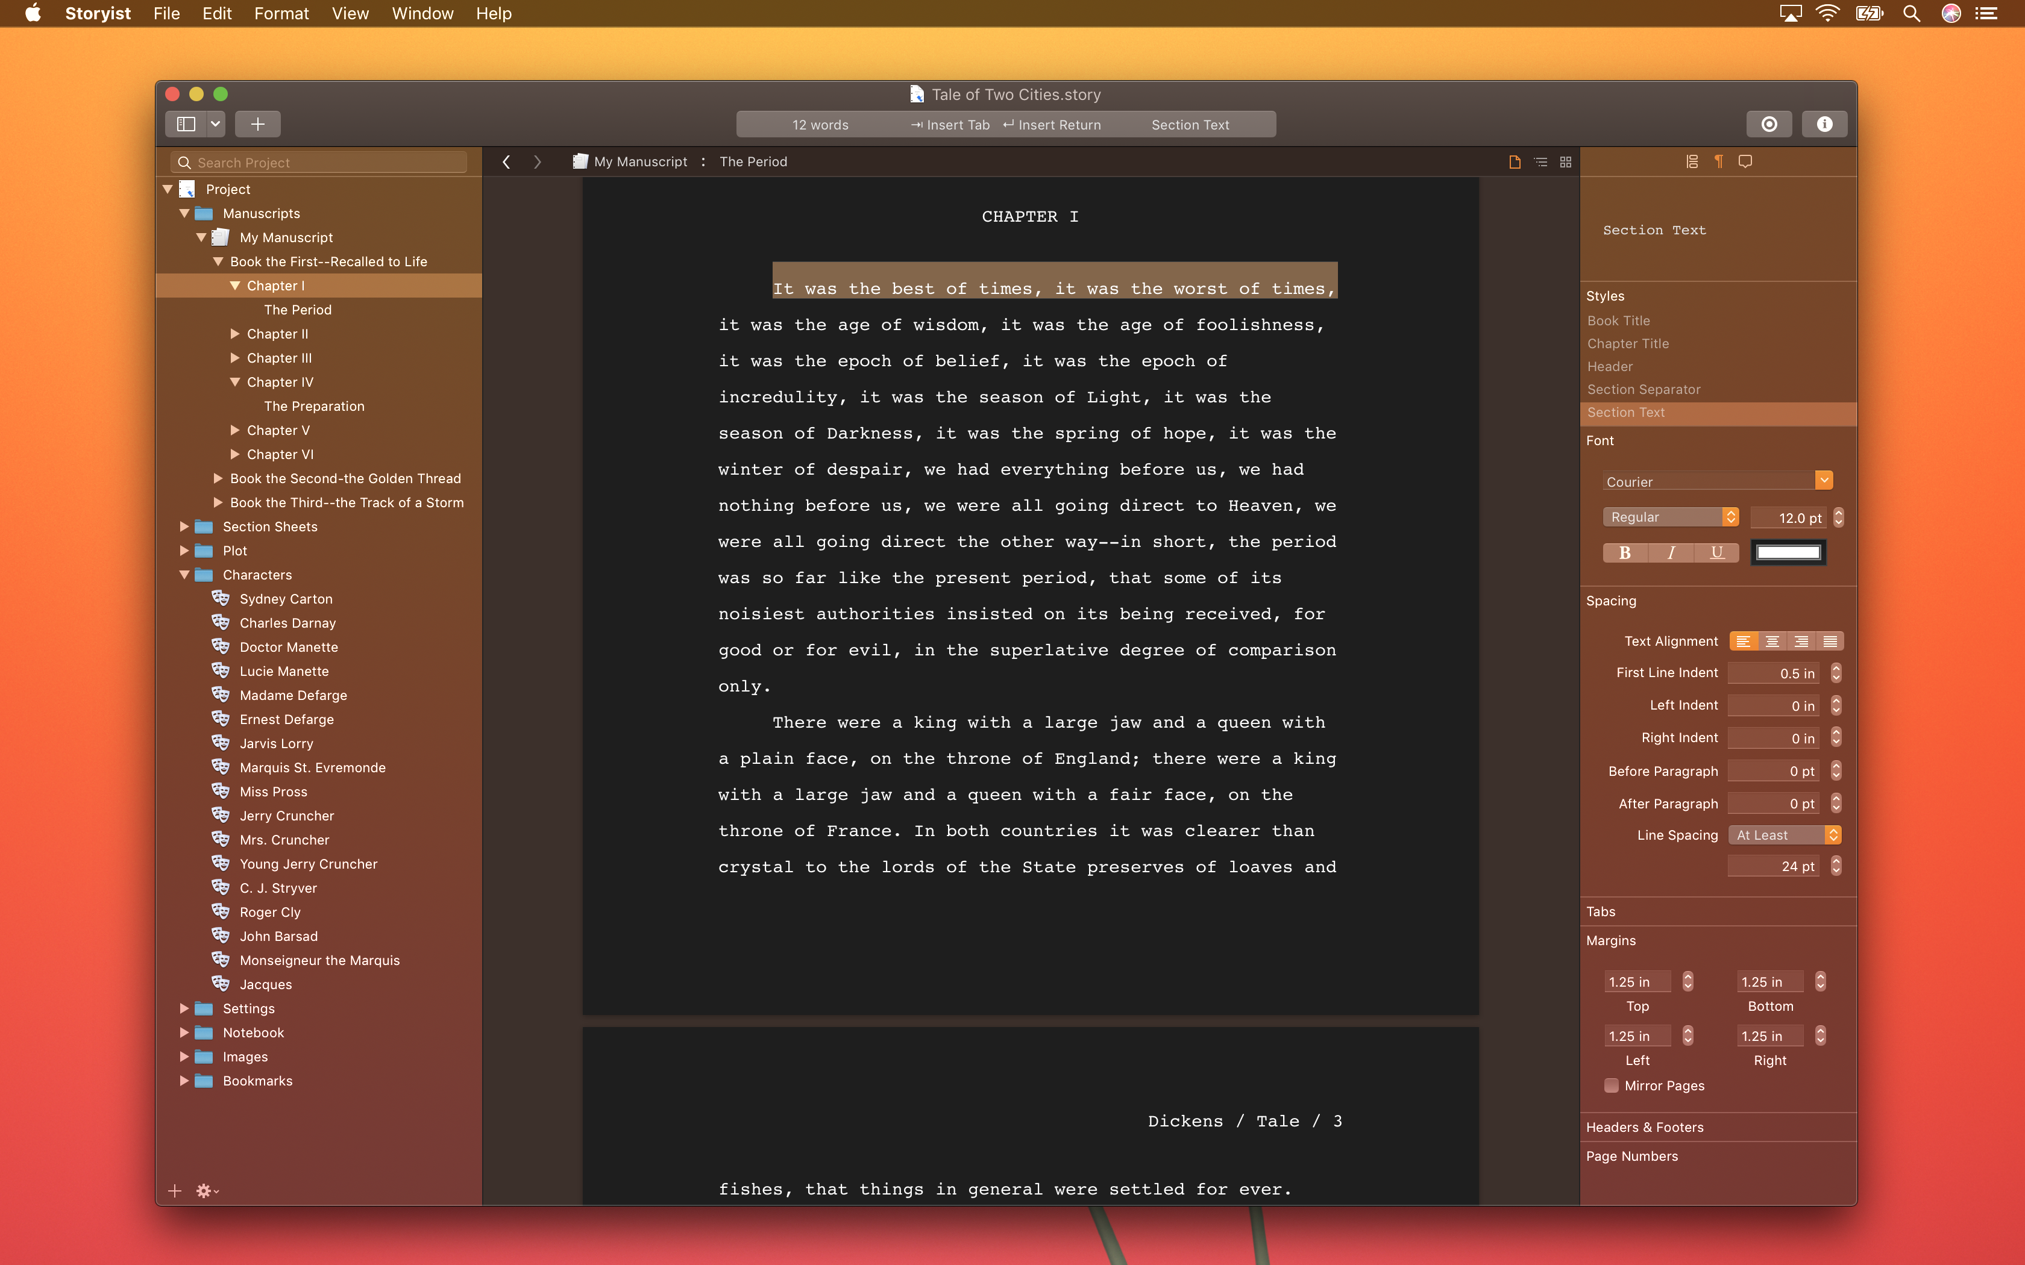The height and width of the screenshot is (1265, 2025).
Task: Select Sydney Carton character sheet
Action: [285, 599]
